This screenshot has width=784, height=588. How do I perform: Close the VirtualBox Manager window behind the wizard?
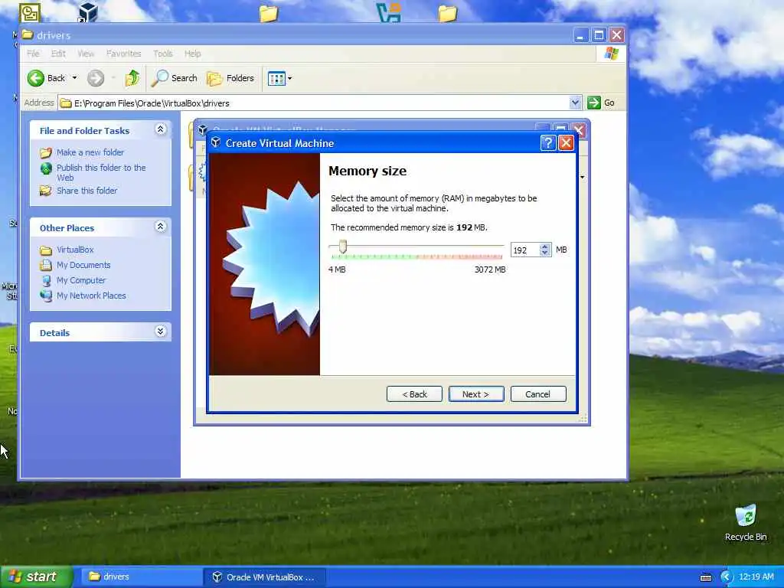click(x=579, y=130)
